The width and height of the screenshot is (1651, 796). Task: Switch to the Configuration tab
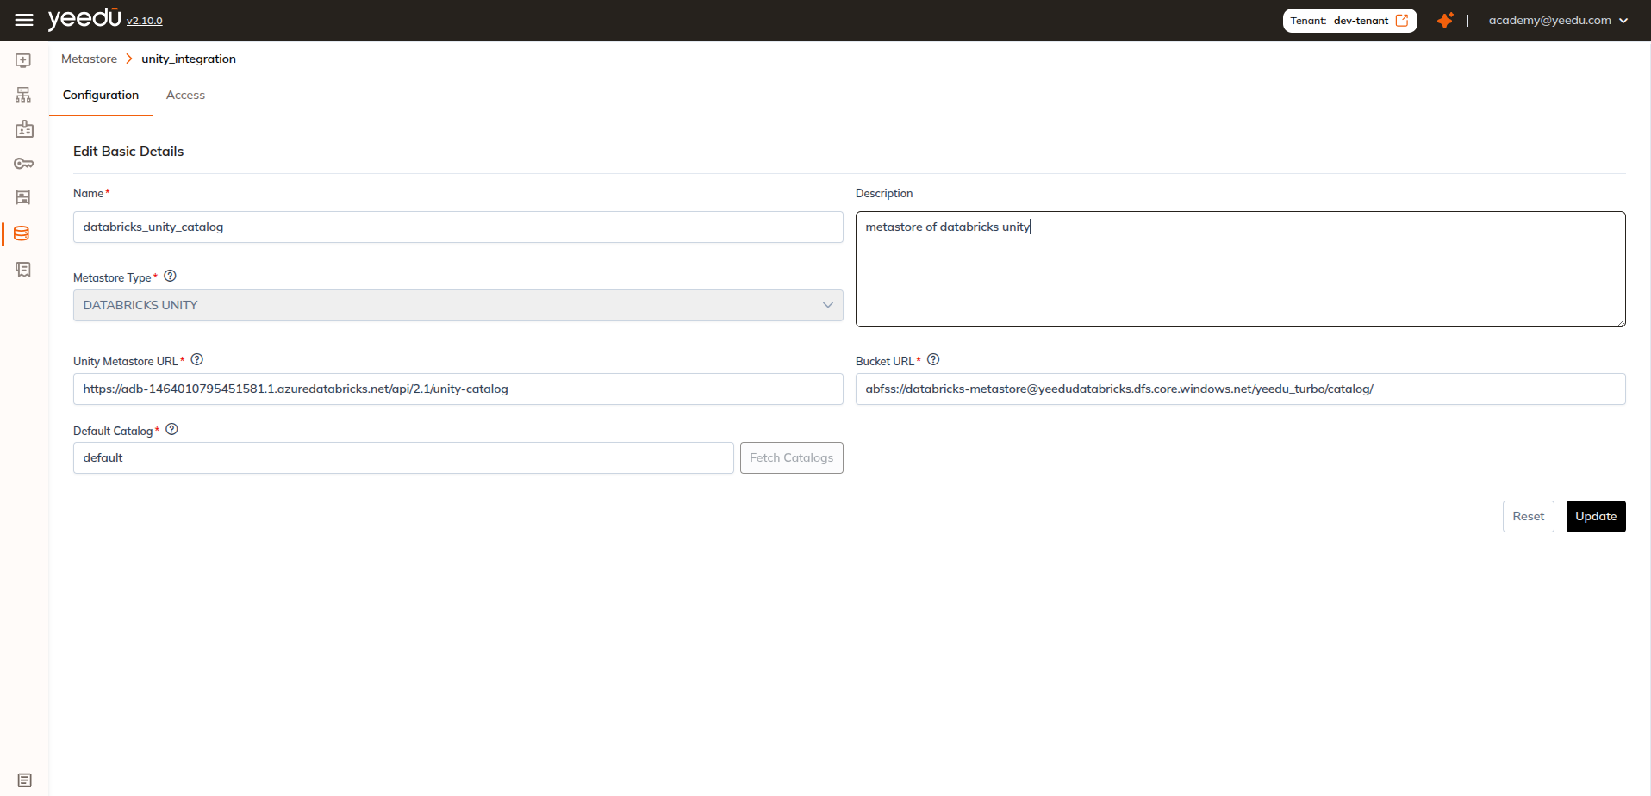pyautogui.click(x=101, y=95)
